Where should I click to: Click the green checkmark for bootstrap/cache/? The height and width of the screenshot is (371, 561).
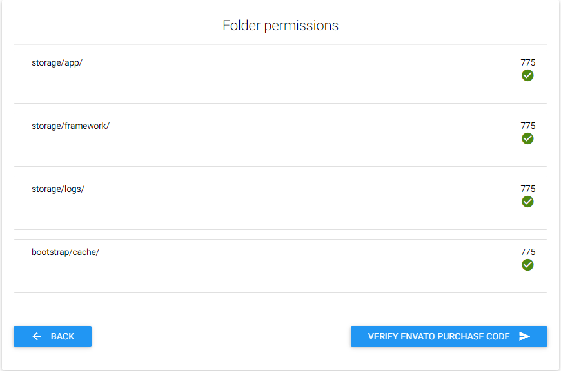point(527,265)
